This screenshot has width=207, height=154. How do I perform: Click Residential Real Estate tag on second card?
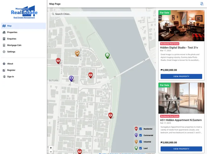point(170,116)
